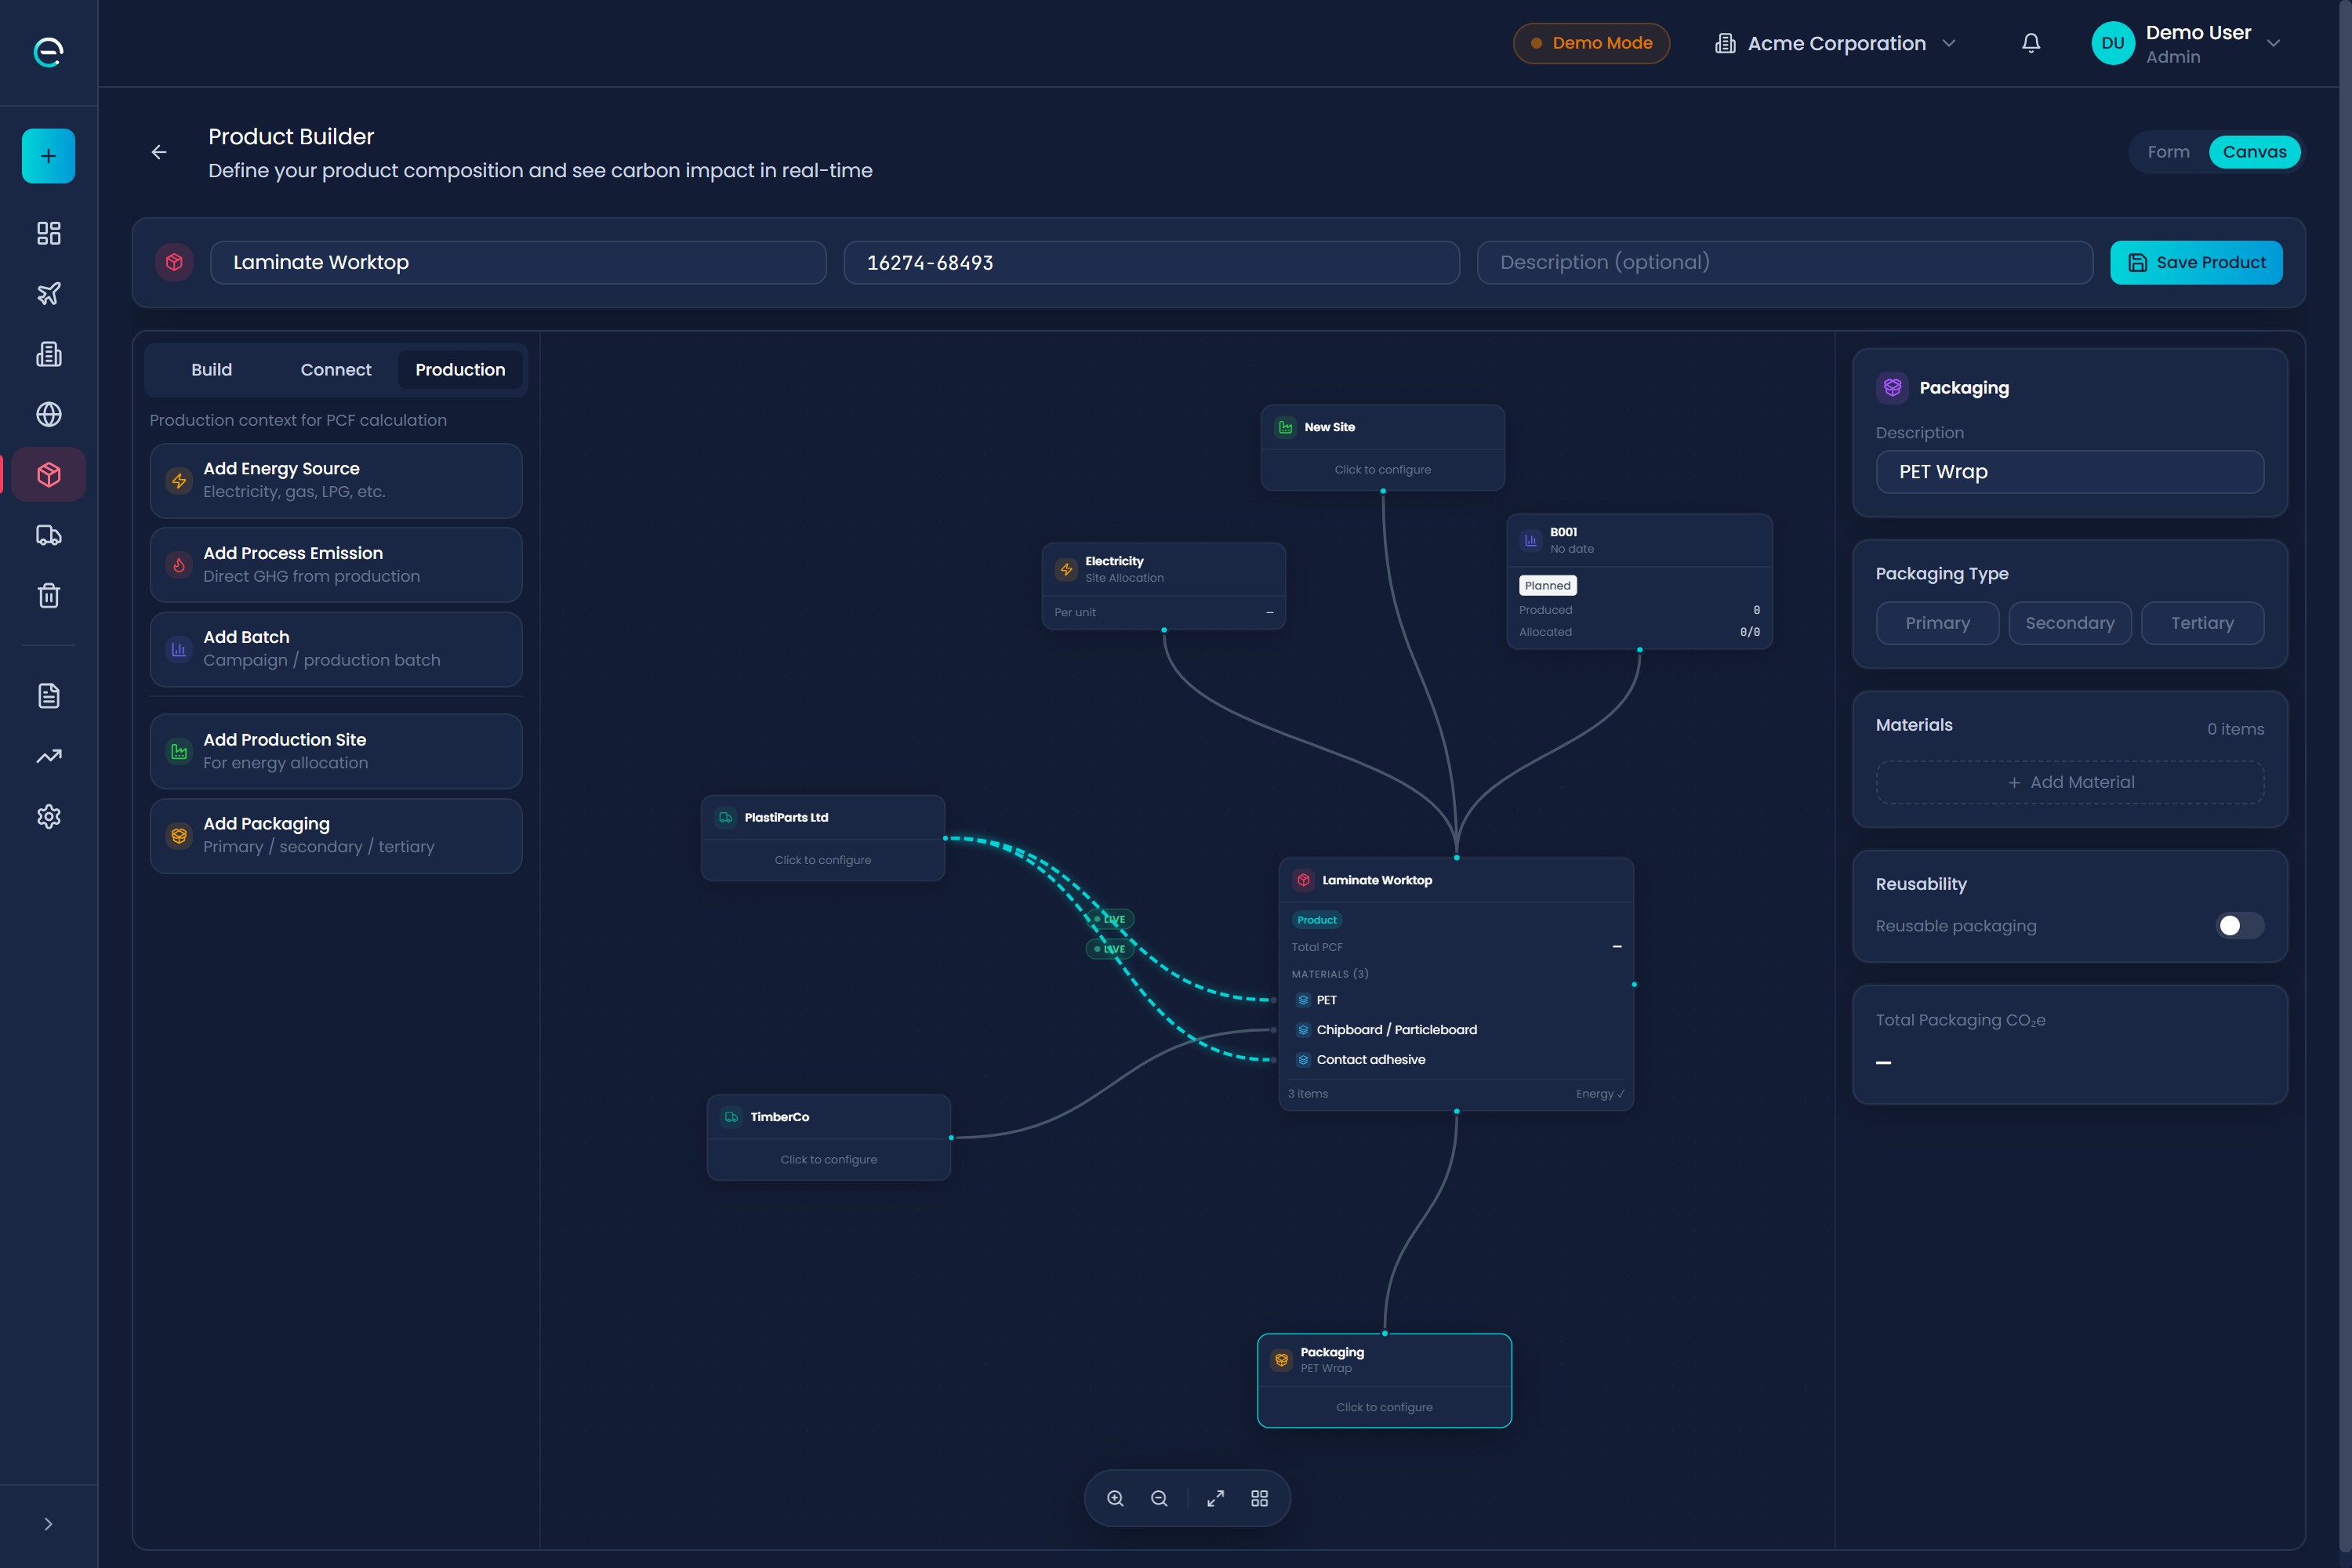Switch to the Build tab
This screenshot has width=2352, height=1568.
pyautogui.click(x=211, y=370)
